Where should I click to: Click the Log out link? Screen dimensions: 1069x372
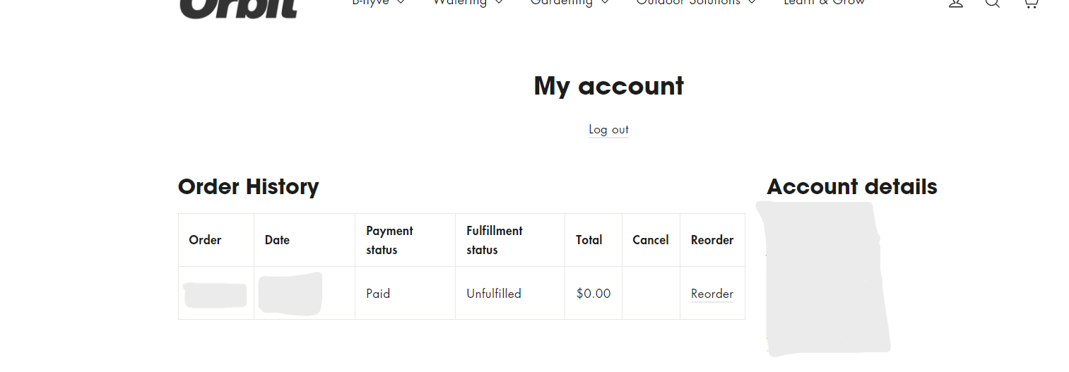pos(608,129)
